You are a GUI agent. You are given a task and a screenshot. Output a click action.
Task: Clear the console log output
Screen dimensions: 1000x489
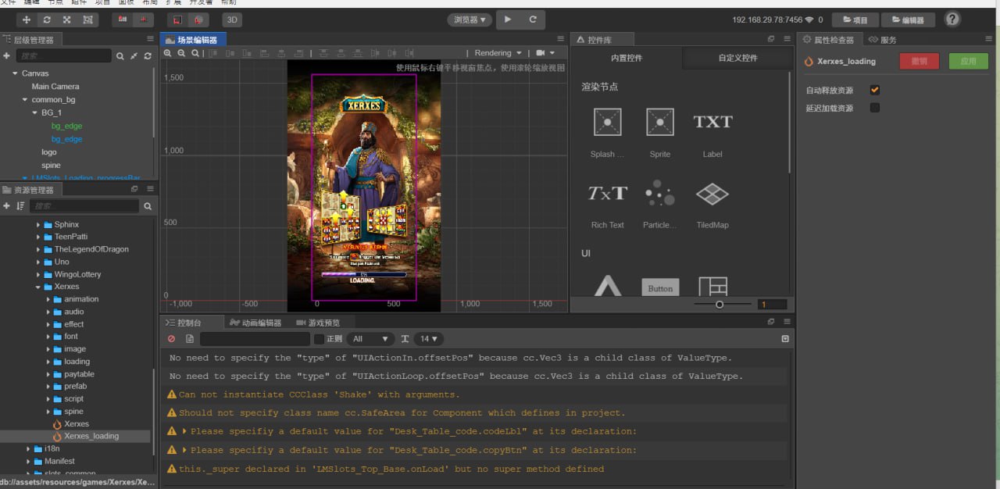click(172, 339)
